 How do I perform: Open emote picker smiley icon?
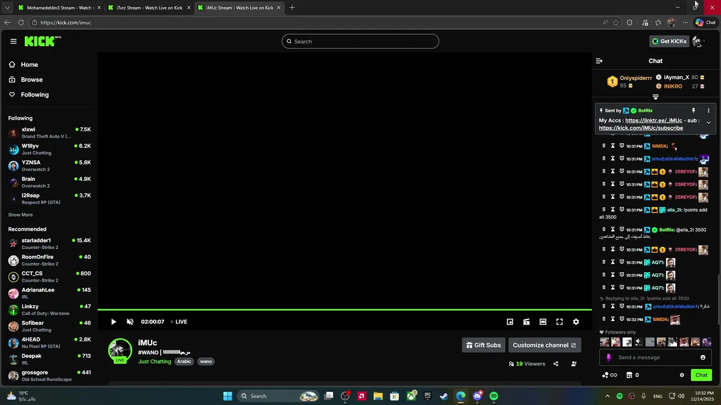702,357
